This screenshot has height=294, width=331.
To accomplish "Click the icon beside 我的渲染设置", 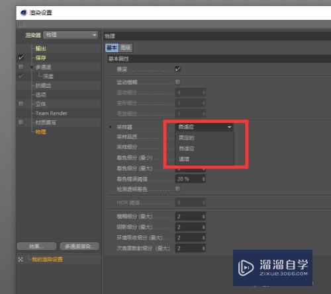I will (x=21, y=260).
